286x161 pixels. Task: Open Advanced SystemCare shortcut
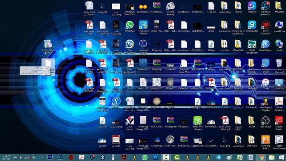click(265, 8)
